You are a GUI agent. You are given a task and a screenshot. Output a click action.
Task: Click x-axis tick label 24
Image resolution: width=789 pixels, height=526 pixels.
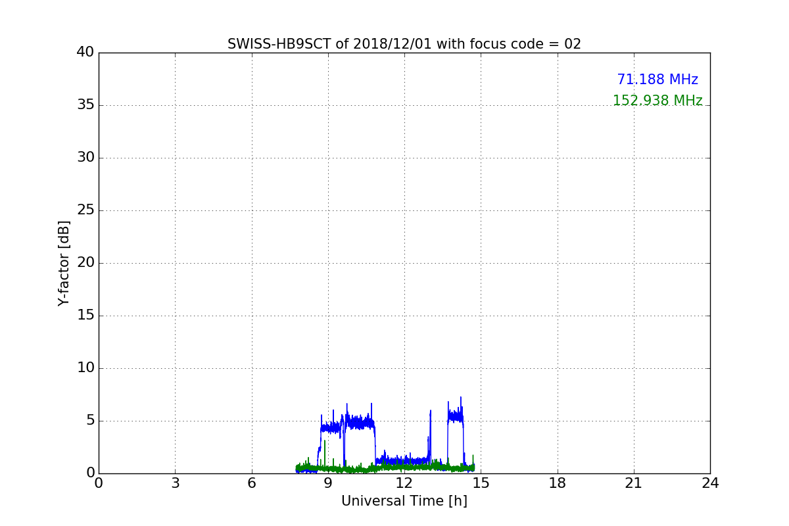point(710,483)
